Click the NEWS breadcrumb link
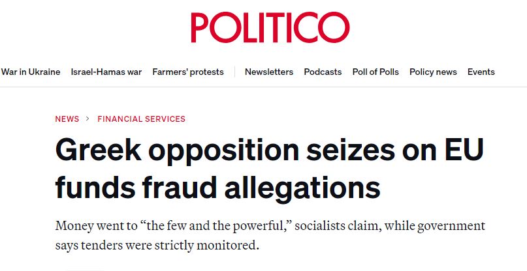 (x=67, y=119)
